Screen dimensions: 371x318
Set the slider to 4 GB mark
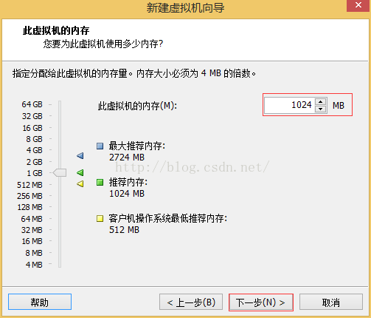[60, 150]
